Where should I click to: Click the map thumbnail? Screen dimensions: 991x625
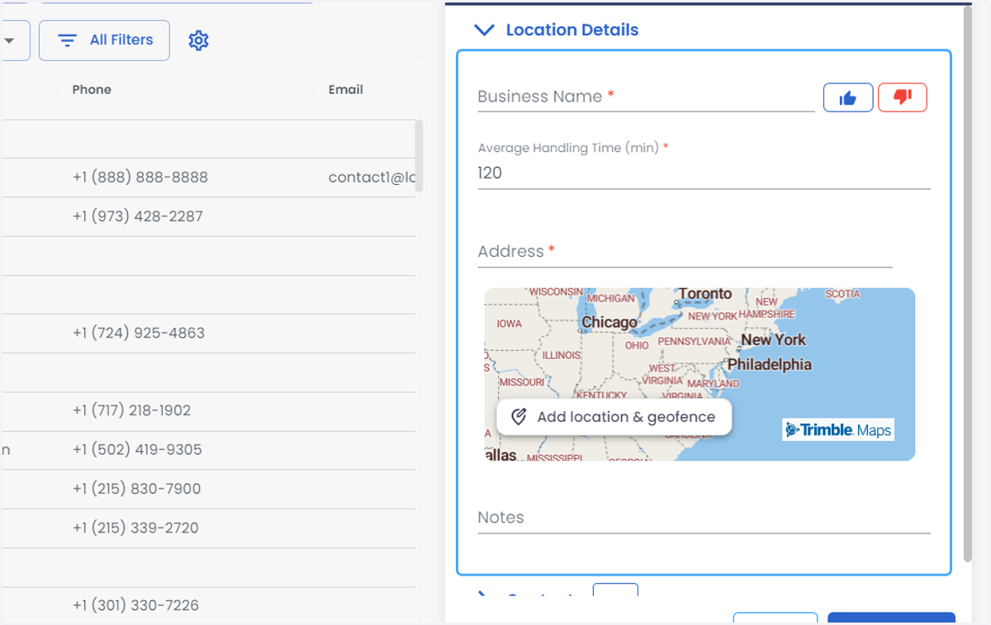(x=699, y=374)
